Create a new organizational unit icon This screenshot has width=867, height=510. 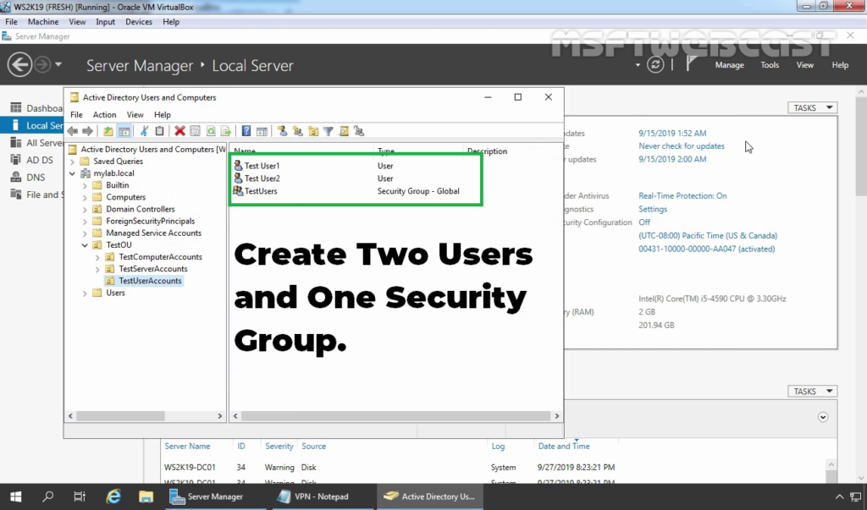(313, 131)
